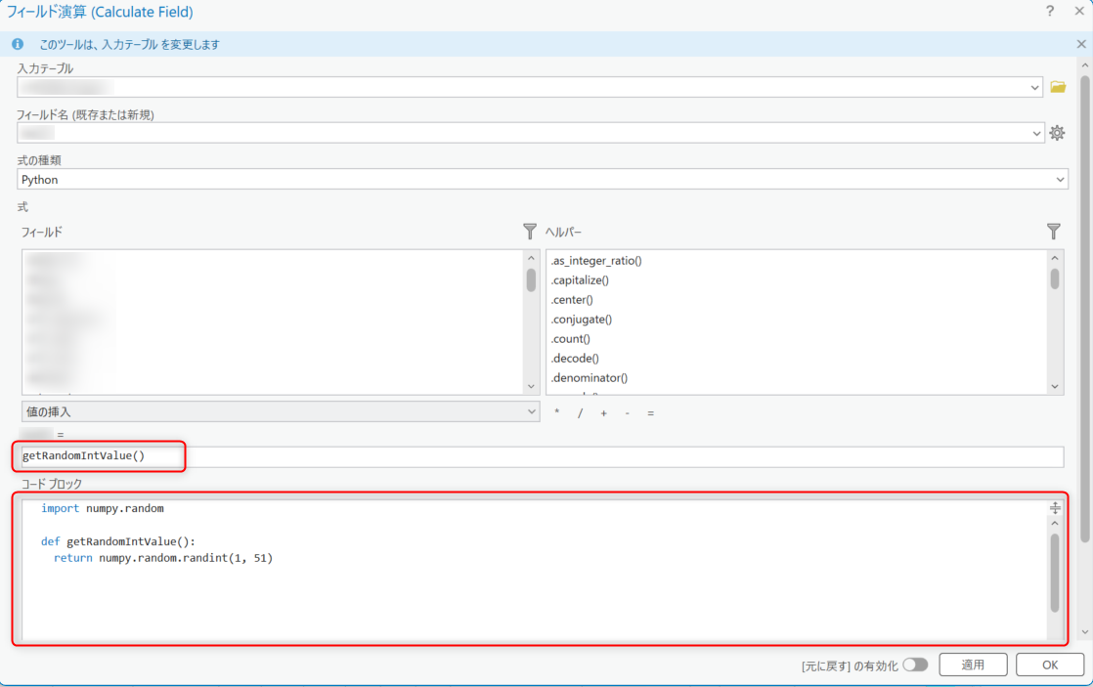Viewport: 1093px width, 687px height.
Task: Open the field name dropdown
Action: pyautogui.click(x=1035, y=133)
